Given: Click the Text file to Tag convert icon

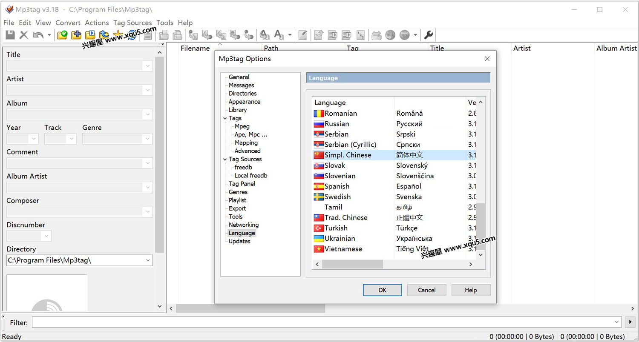Looking at the screenshot, I should coord(235,35).
